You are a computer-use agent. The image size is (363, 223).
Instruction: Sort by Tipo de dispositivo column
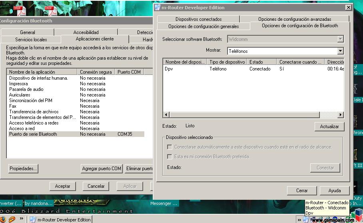coord(227,62)
